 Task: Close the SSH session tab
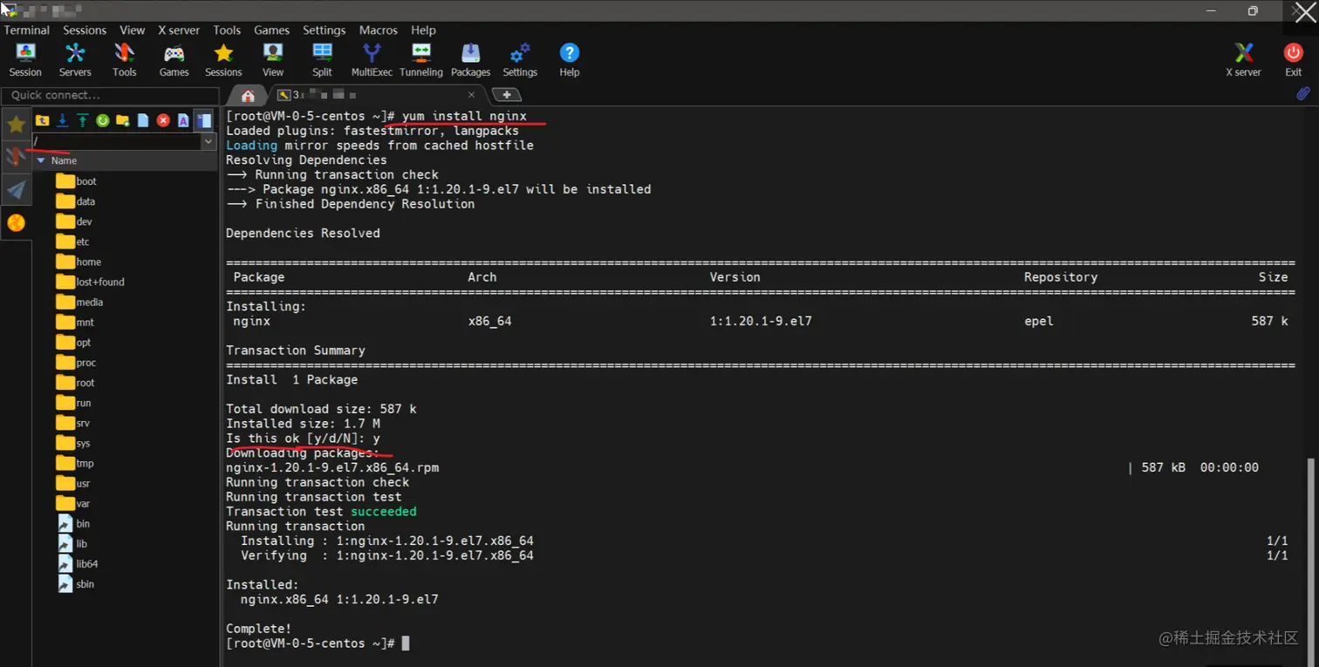tap(472, 95)
